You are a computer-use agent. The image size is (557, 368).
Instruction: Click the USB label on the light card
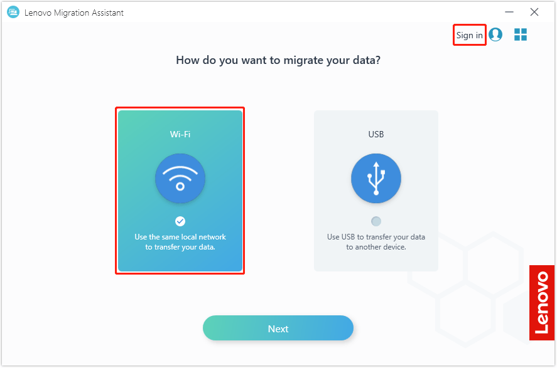pos(376,134)
